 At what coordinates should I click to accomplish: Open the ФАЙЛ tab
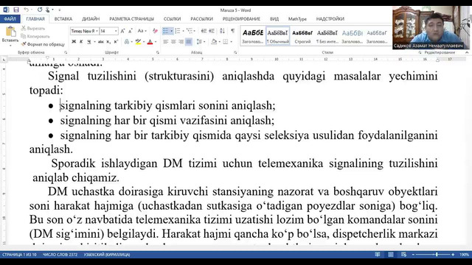pos(10,18)
